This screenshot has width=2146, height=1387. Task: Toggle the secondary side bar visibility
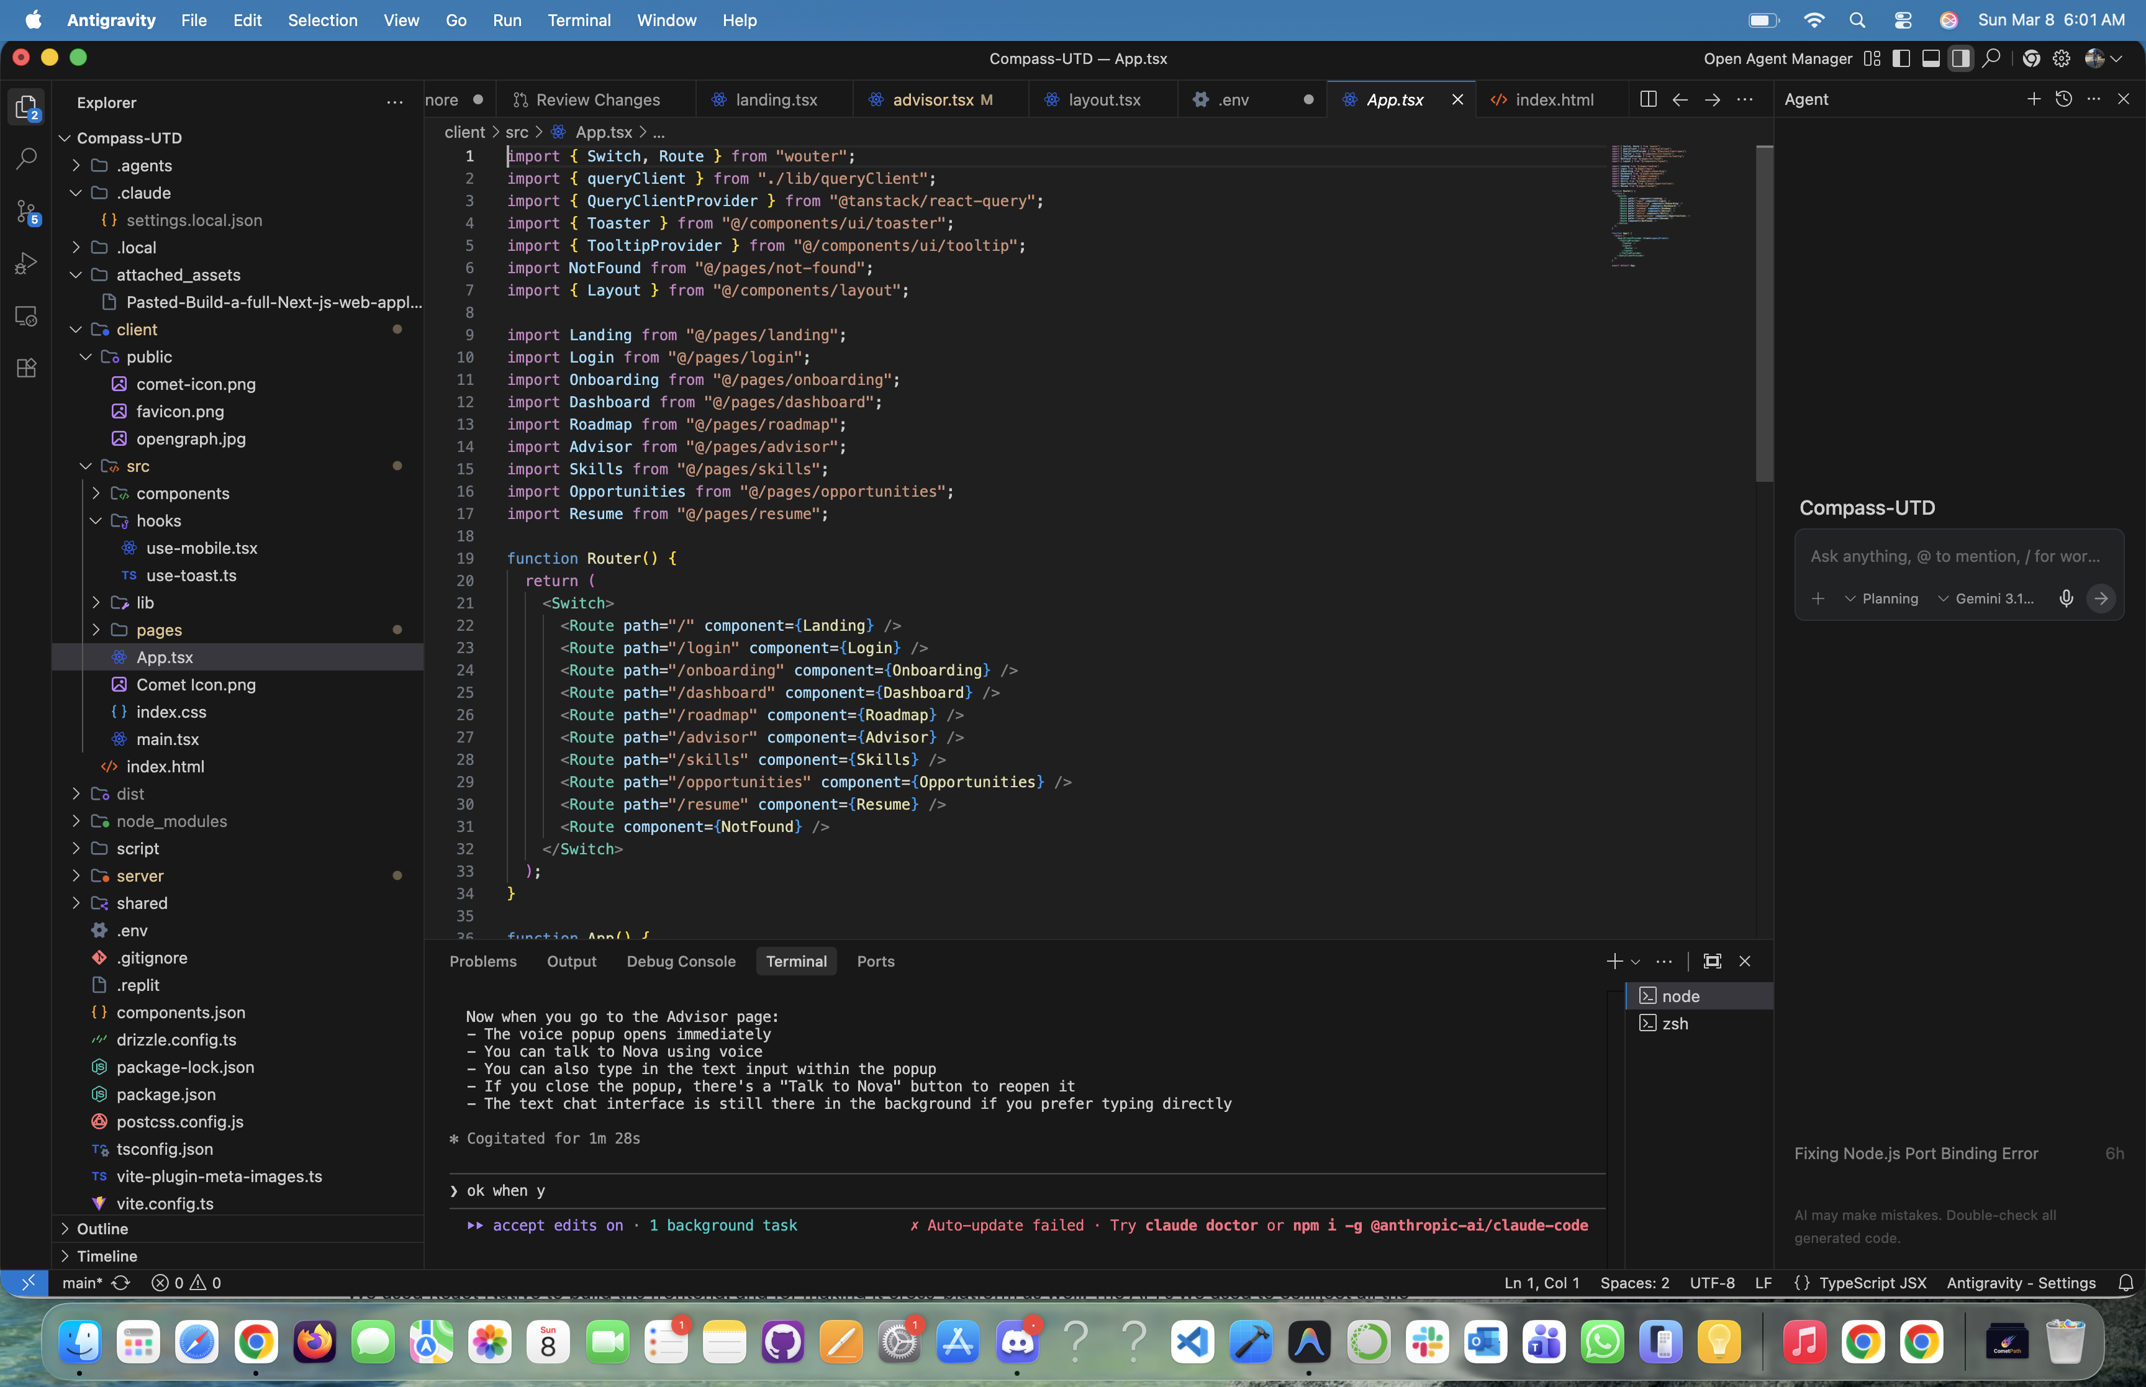[x=1960, y=58]
